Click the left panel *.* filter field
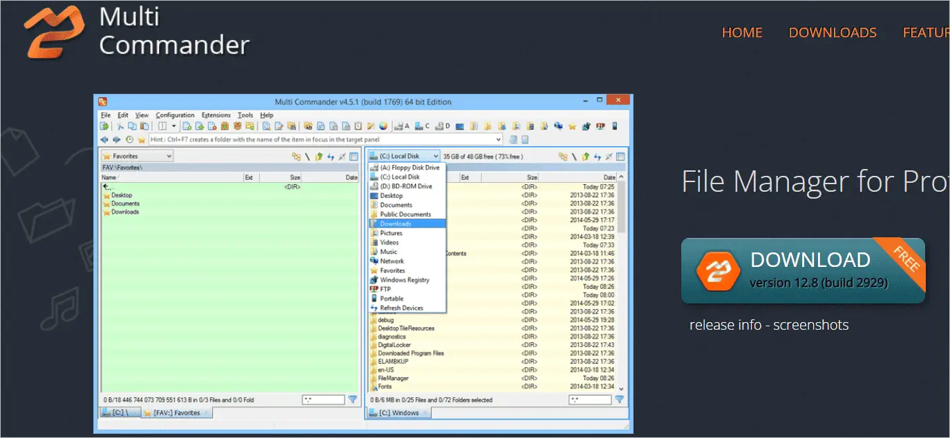Screen dimensions: 950x438 pyautogui.click(x=323, y=399)
